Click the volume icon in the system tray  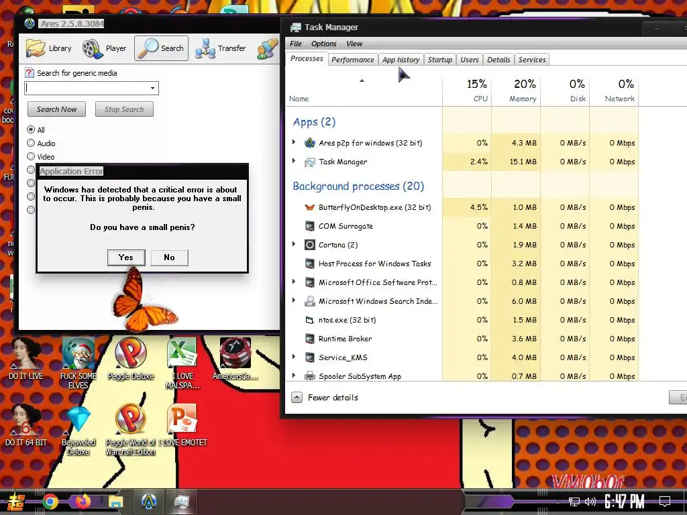pos(590,502)
